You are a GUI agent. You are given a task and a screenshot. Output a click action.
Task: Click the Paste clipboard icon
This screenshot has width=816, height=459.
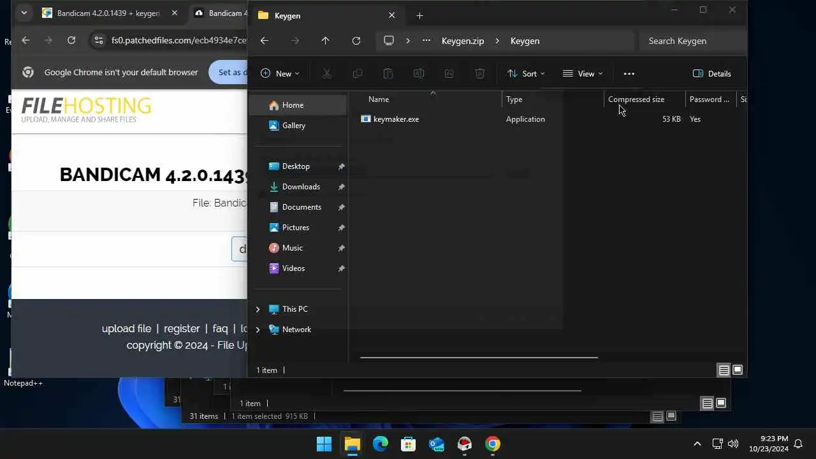coord(388,74)
